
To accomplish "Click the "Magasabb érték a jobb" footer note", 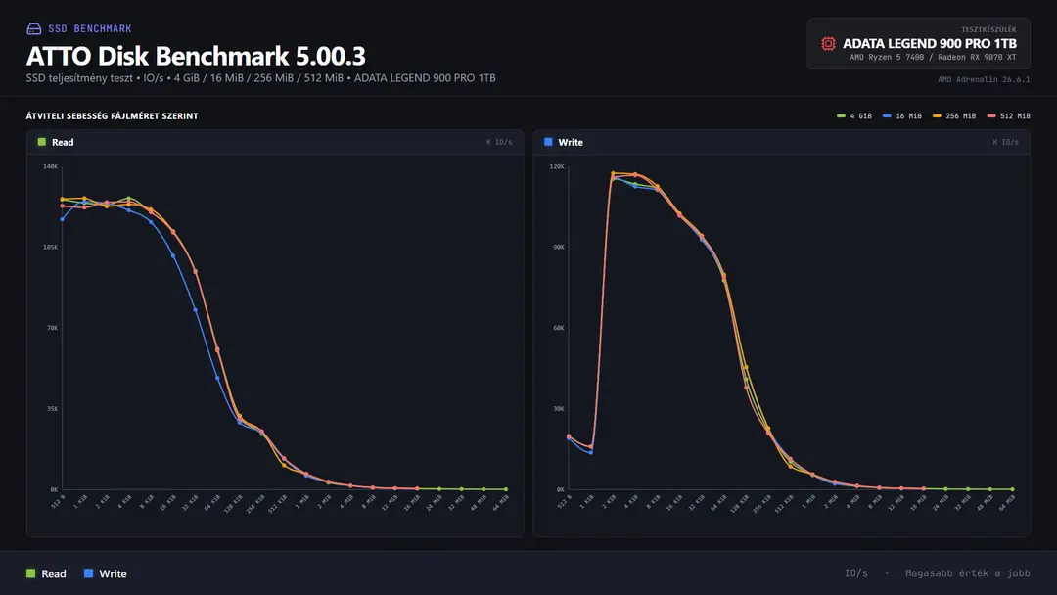I will pos(967,573).
